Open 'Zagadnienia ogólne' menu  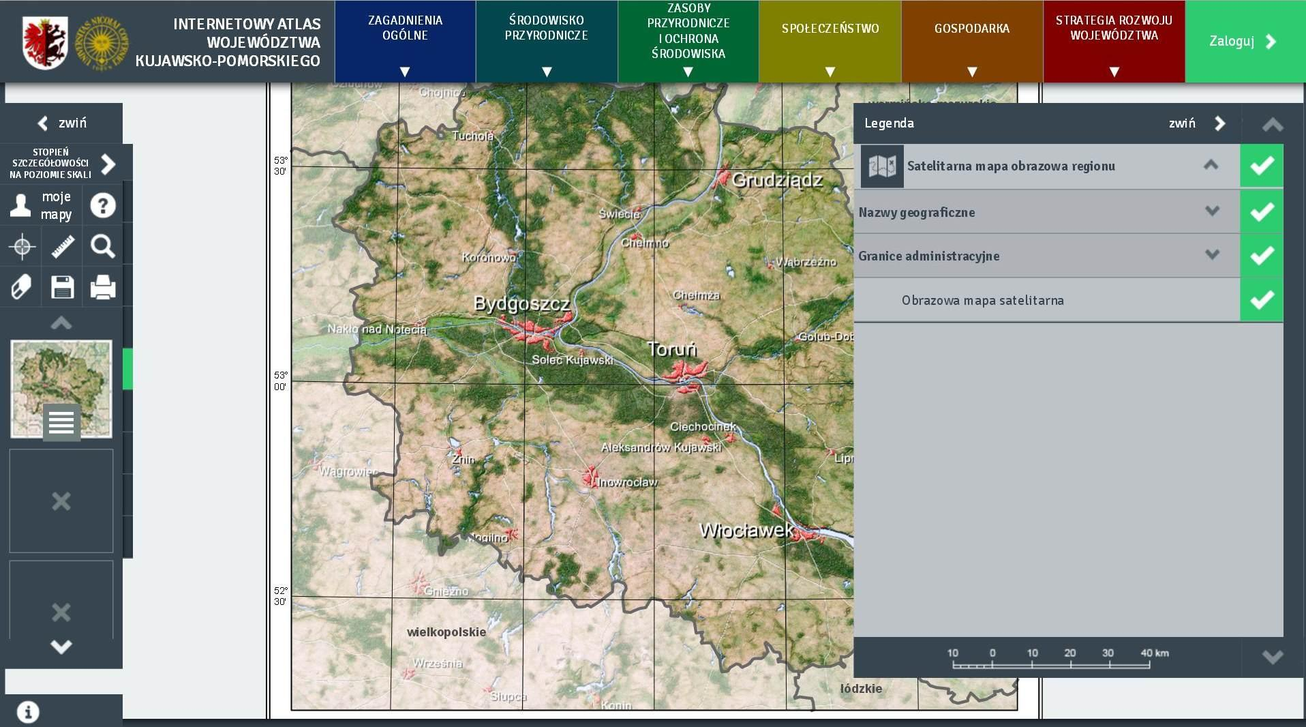click(x=405, y=42)
